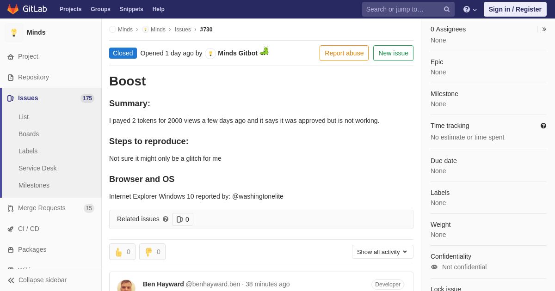Click the Time tracking help icon
The width and height of the screenshot is (555, 291).
point(543,126)
